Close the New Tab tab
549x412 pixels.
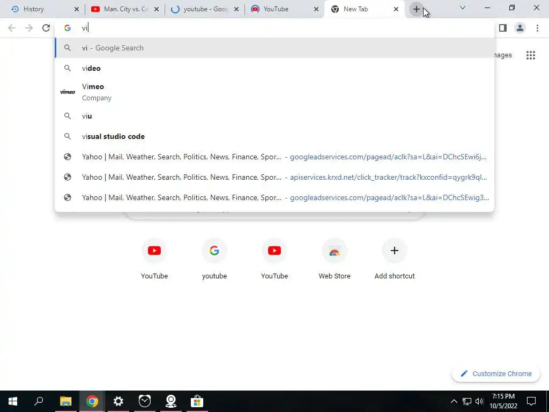396,9
